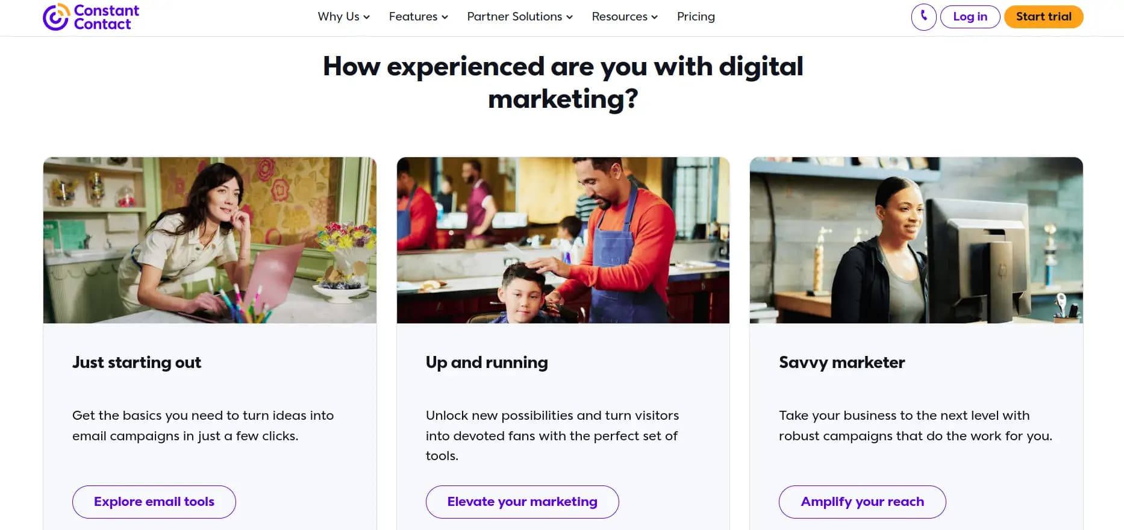Expand the Partner Solutions chevron
1124x530 pixels.
(569, 17)
